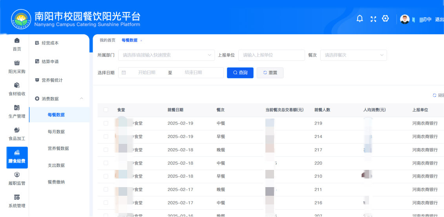The image size is (444, 217).
Task: Open 生产管理 sidebar module
Action: click(x=17, y=112)
